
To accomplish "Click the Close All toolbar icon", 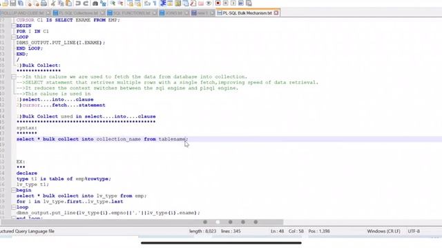I will pos(36,3).
